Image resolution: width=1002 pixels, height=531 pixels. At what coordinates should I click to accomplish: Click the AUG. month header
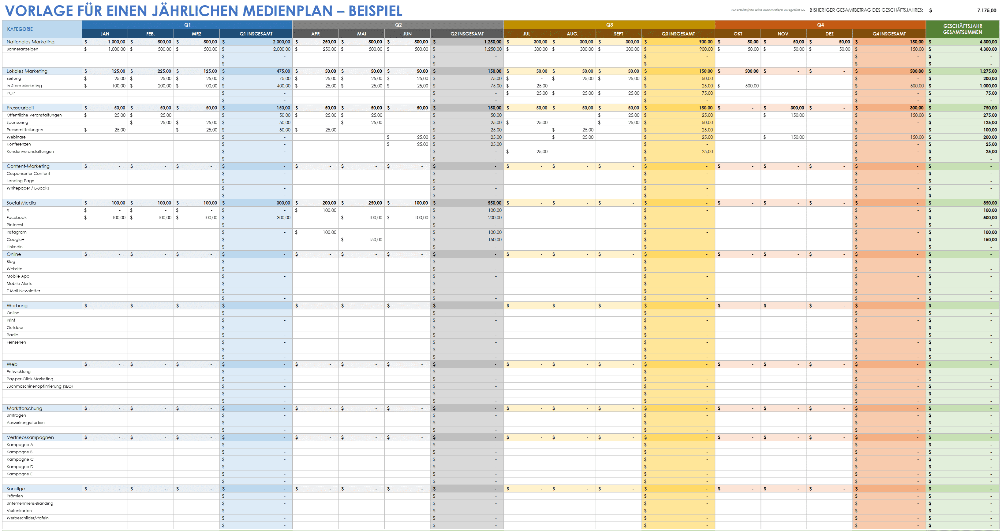coord(573,34)
